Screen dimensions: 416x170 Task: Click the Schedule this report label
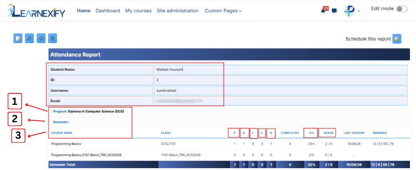pyautogui.click(x=368, y=39)
